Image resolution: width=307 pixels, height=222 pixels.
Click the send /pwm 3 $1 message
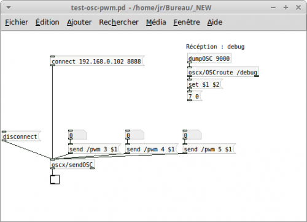point(95,149)
